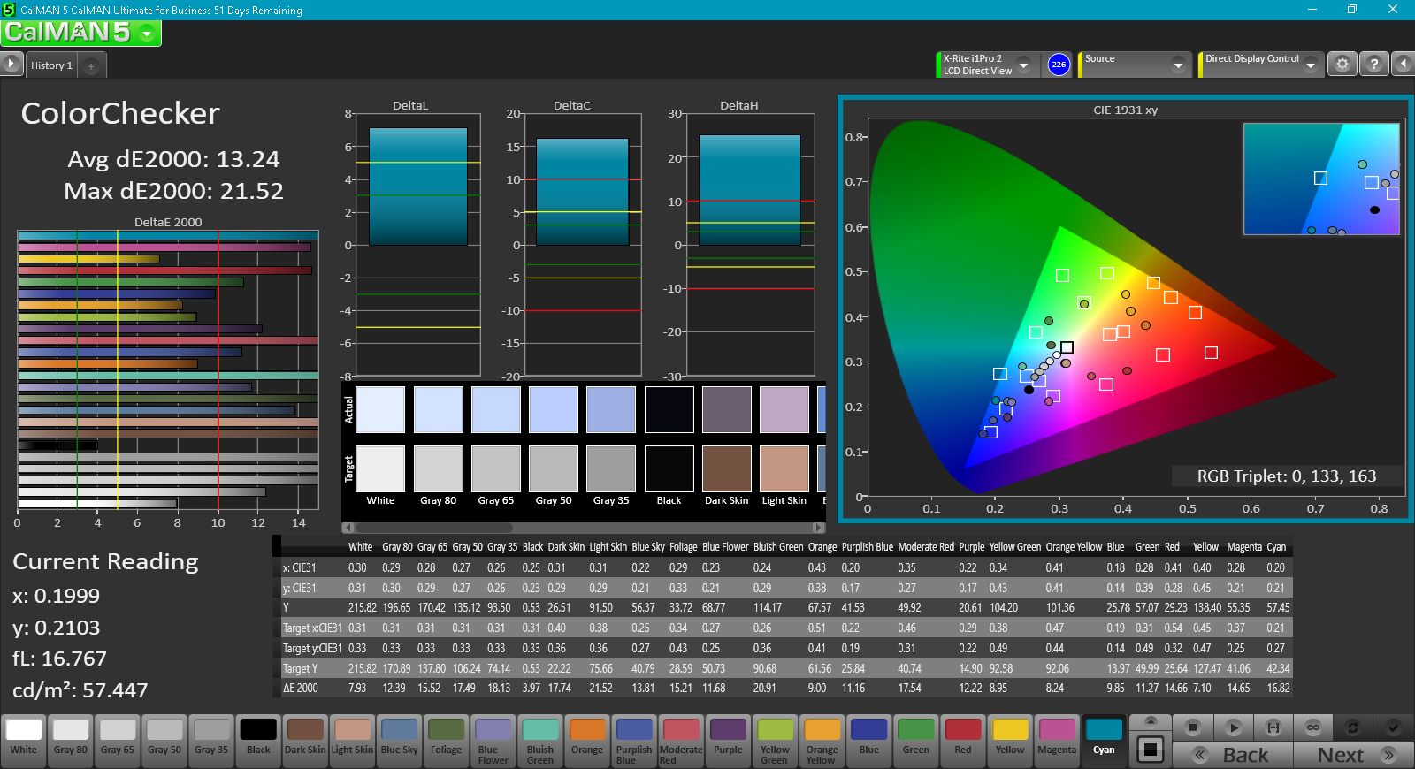Expand the left side panel arrow

point(11,64)
